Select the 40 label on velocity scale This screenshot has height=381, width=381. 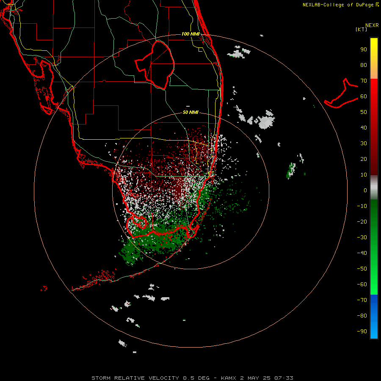tap(364, 128)
